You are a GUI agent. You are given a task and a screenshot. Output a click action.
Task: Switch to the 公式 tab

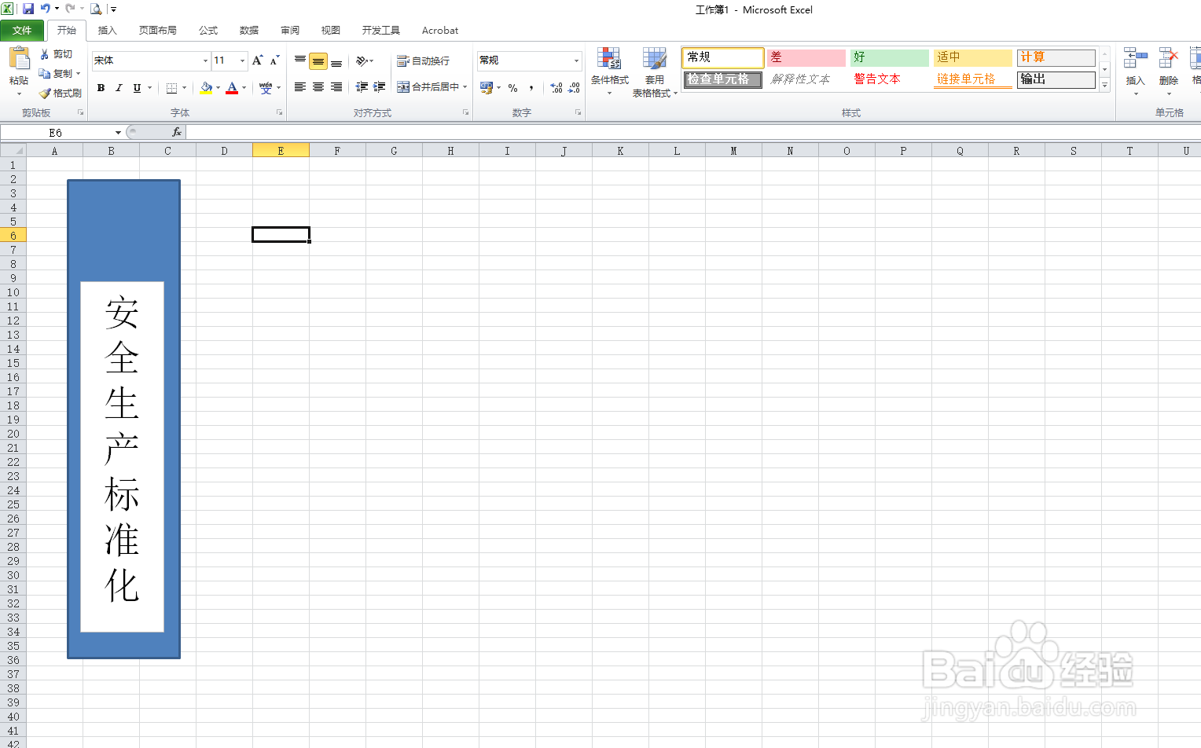point(208,31)
